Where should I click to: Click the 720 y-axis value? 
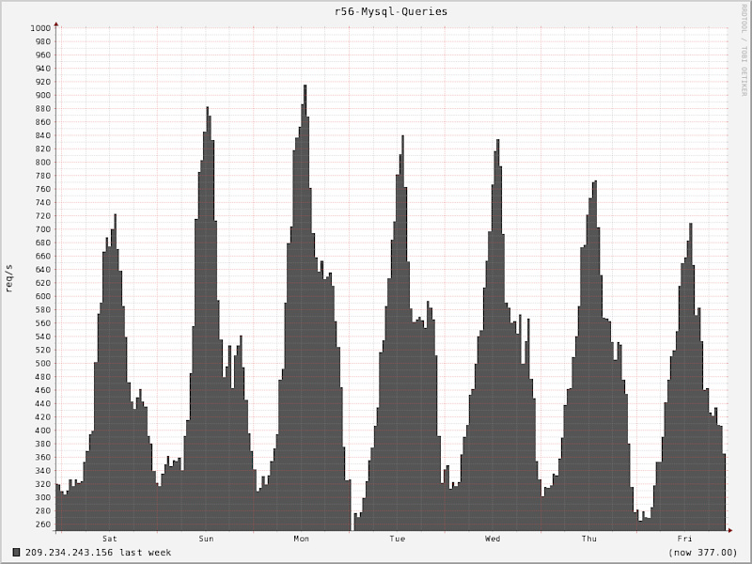pos(42,216)
